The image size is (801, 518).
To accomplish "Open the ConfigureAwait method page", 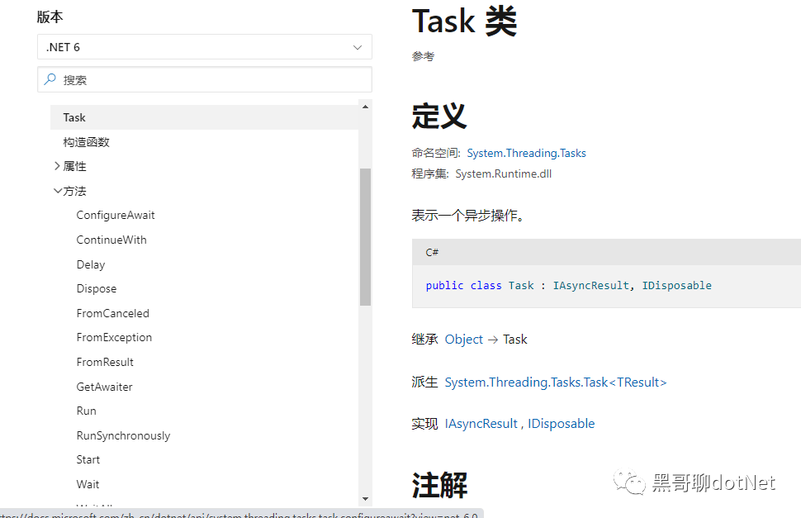I will pyautogui.click(x=116, y=215).
